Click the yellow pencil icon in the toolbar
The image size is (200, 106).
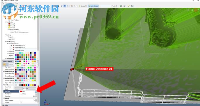click(x=129, y=6)
